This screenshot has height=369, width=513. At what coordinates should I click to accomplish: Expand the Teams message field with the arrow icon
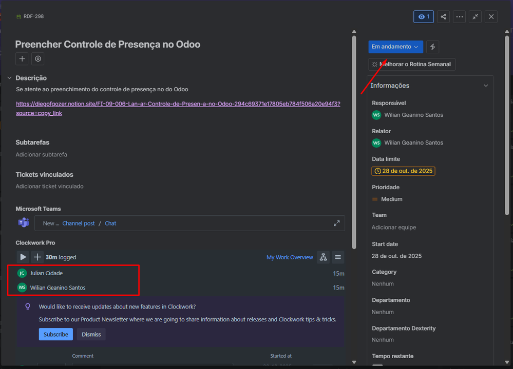(x=336, y=223)
